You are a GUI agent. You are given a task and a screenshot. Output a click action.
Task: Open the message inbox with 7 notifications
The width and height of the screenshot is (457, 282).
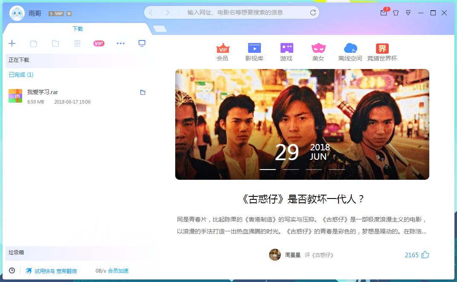pos(383,13)
